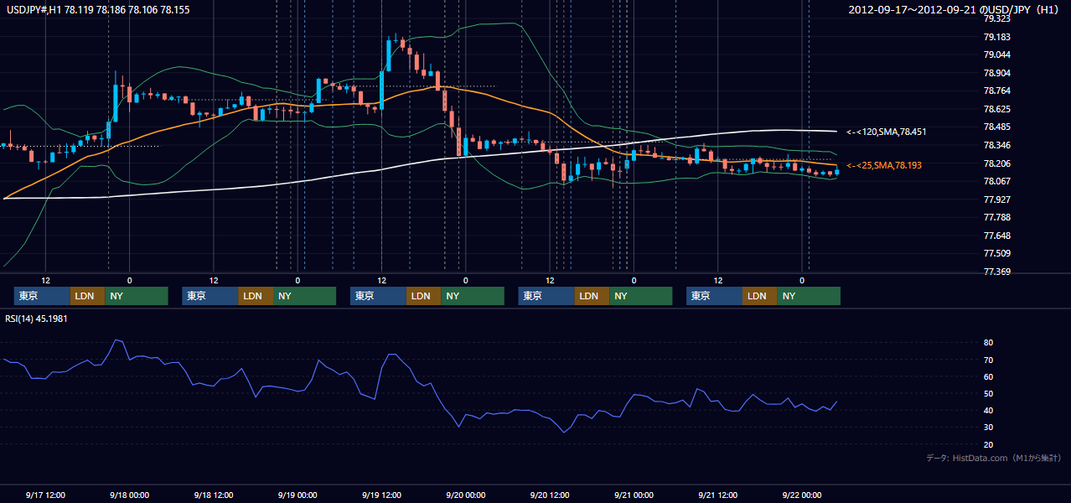The image size is (1071, 503).
Task: Click the 9/21 12:00 time label
Action: click(x=718, y=495)
